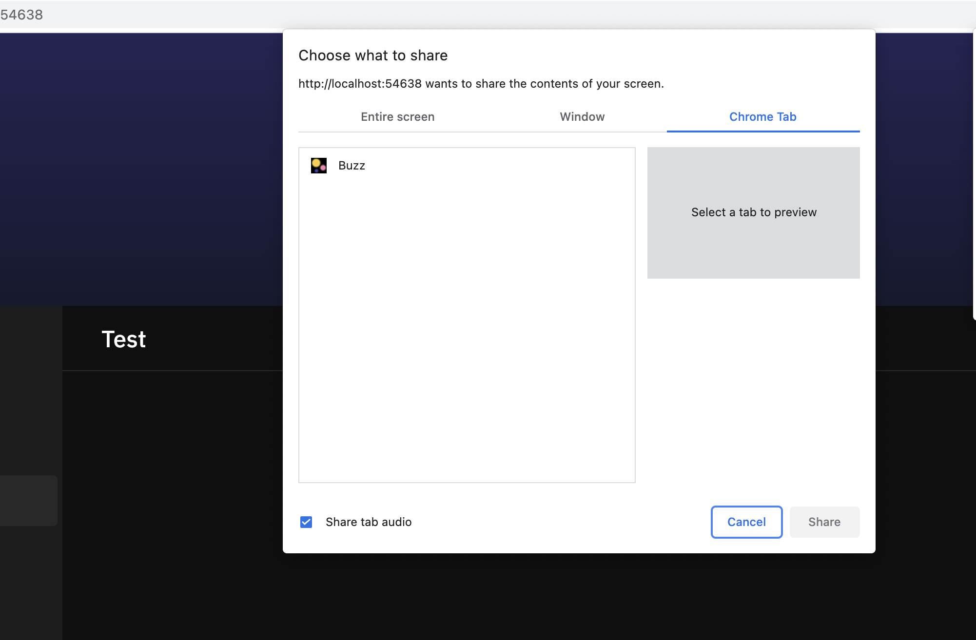Click the Test heading on the page

(124, 339)
